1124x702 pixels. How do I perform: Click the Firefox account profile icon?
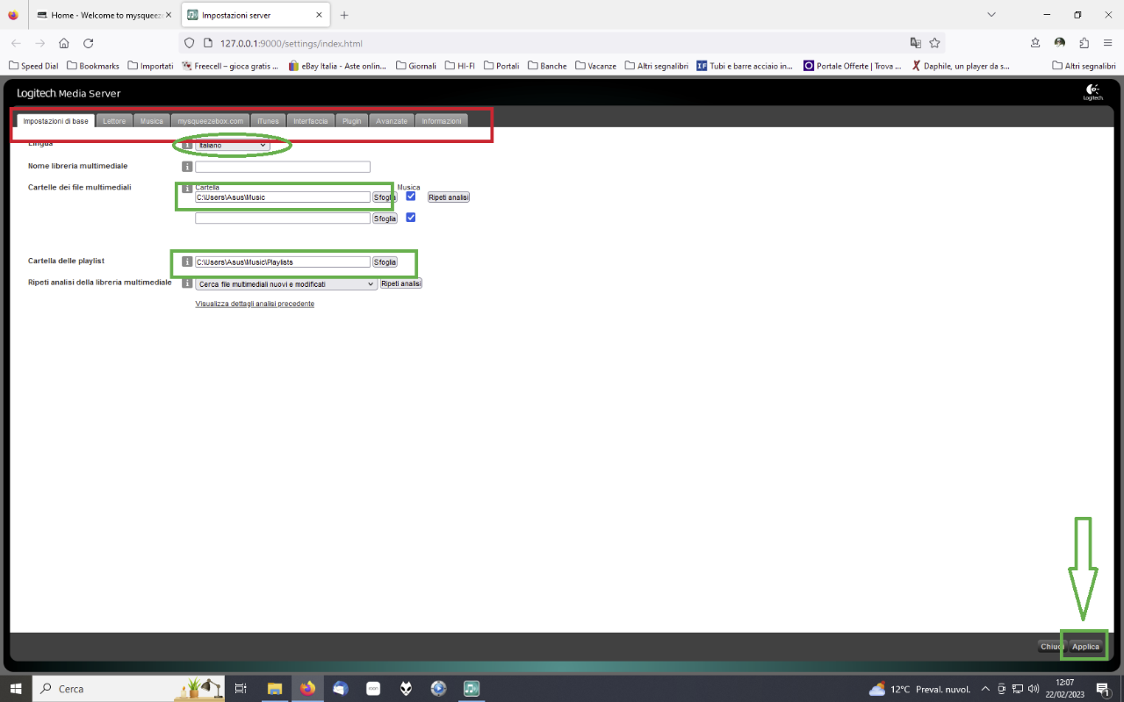(1060, 43)
